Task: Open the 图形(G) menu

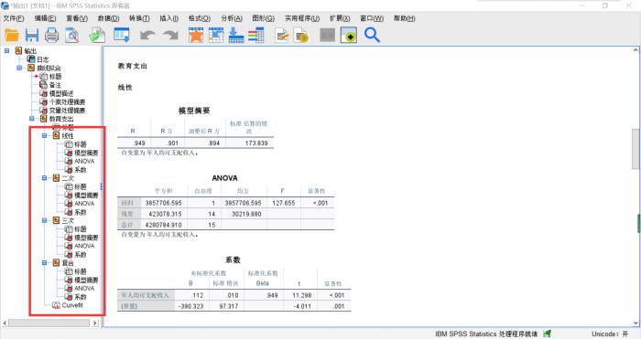Action: pos(263,18)
